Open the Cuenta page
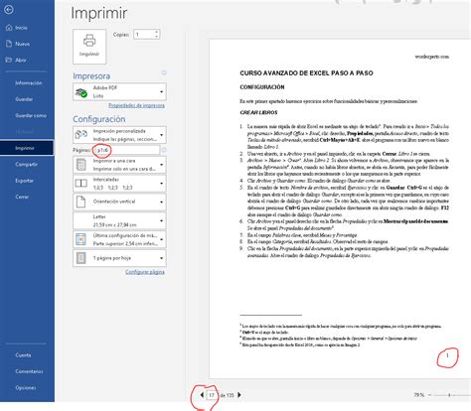Screen dimensions: 471x411 [x=23, y=355]
